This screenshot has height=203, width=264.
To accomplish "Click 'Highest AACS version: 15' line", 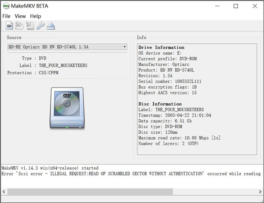I will pos(167,93).
